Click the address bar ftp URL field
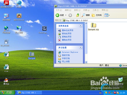 click(95, 20)
